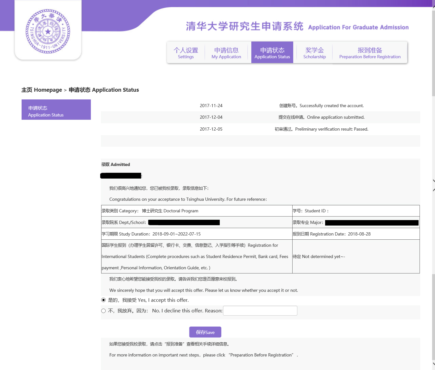Click the 'Application For Graduate Admission' title

click(358, 27)
